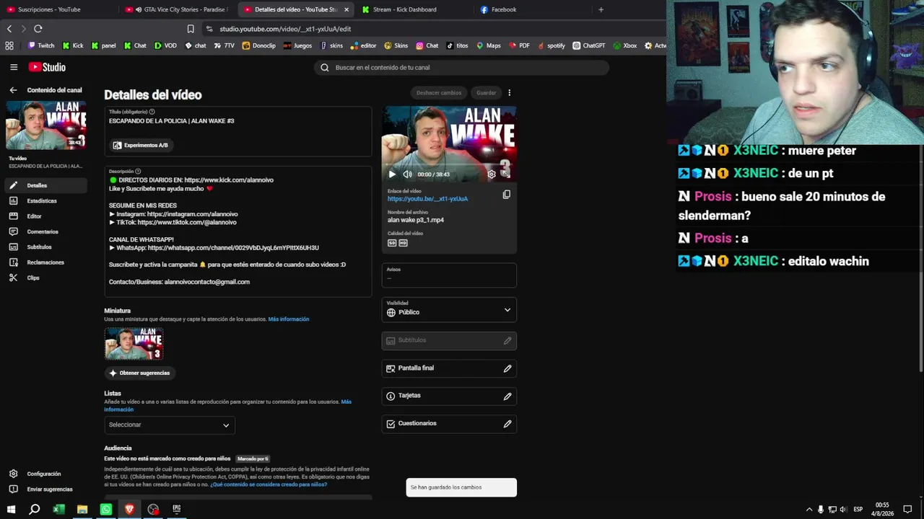The image size is (924, 519).
Task: Open the youtu.be video link
Action: 427,199
